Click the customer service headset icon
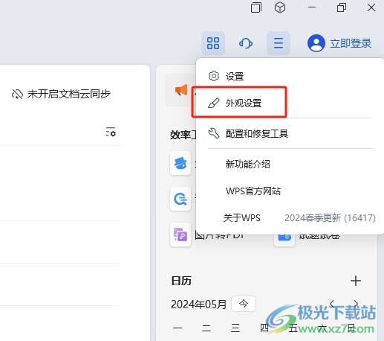384x341 pixels. [246, 43]
